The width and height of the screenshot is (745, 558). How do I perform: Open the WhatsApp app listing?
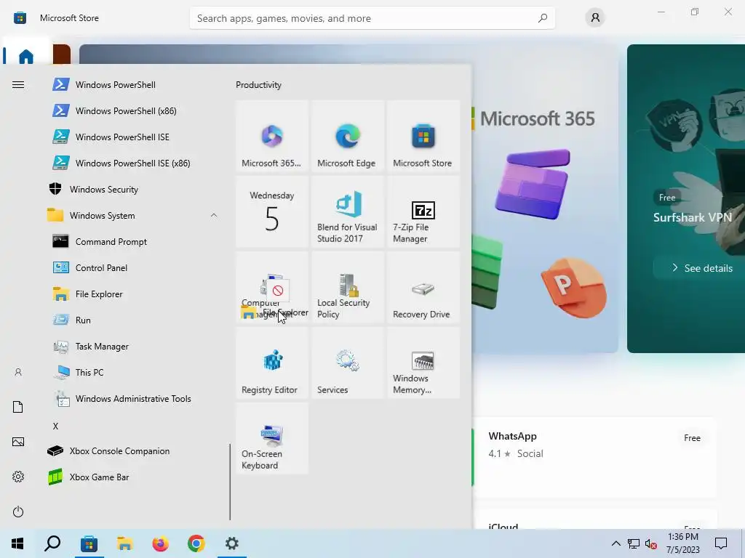coord(594,458)
